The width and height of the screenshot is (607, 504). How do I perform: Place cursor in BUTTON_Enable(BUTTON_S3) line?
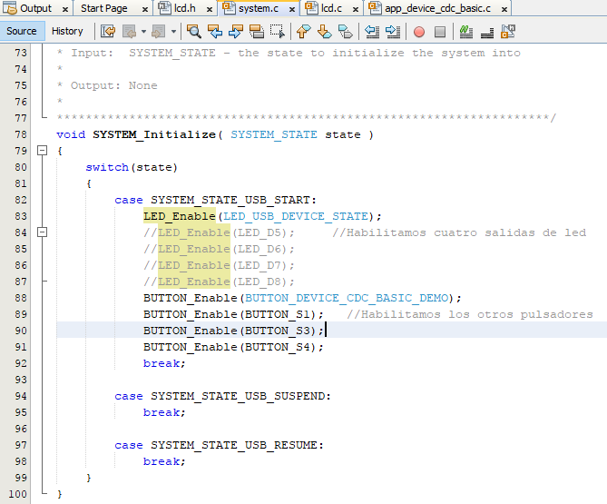pos(233,331)
